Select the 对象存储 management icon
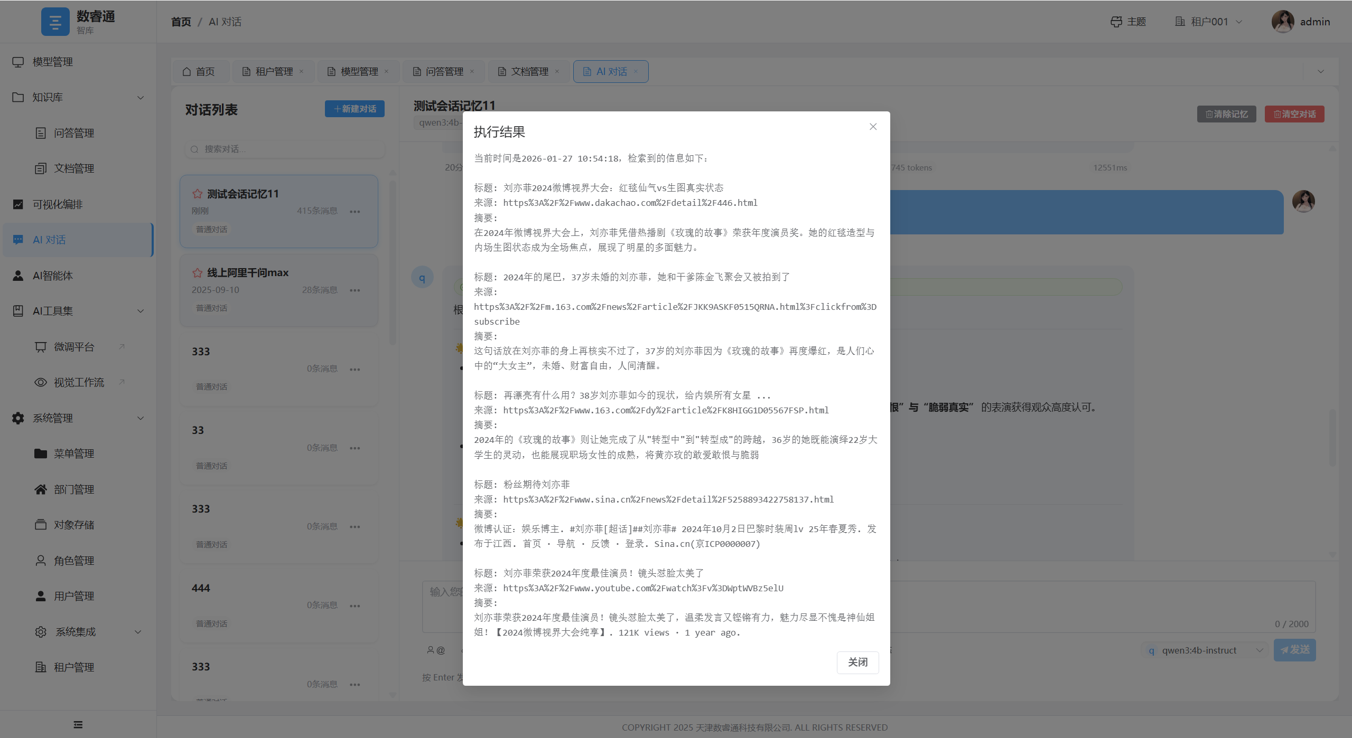The image size is (1352, 738). point(40,524)
